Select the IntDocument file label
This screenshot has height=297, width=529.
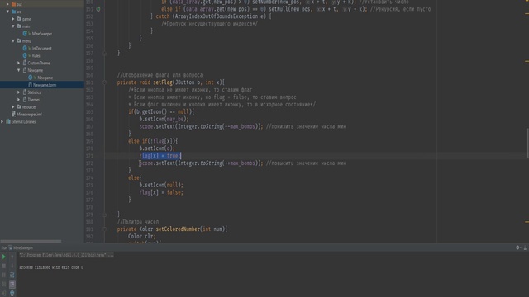42,48
